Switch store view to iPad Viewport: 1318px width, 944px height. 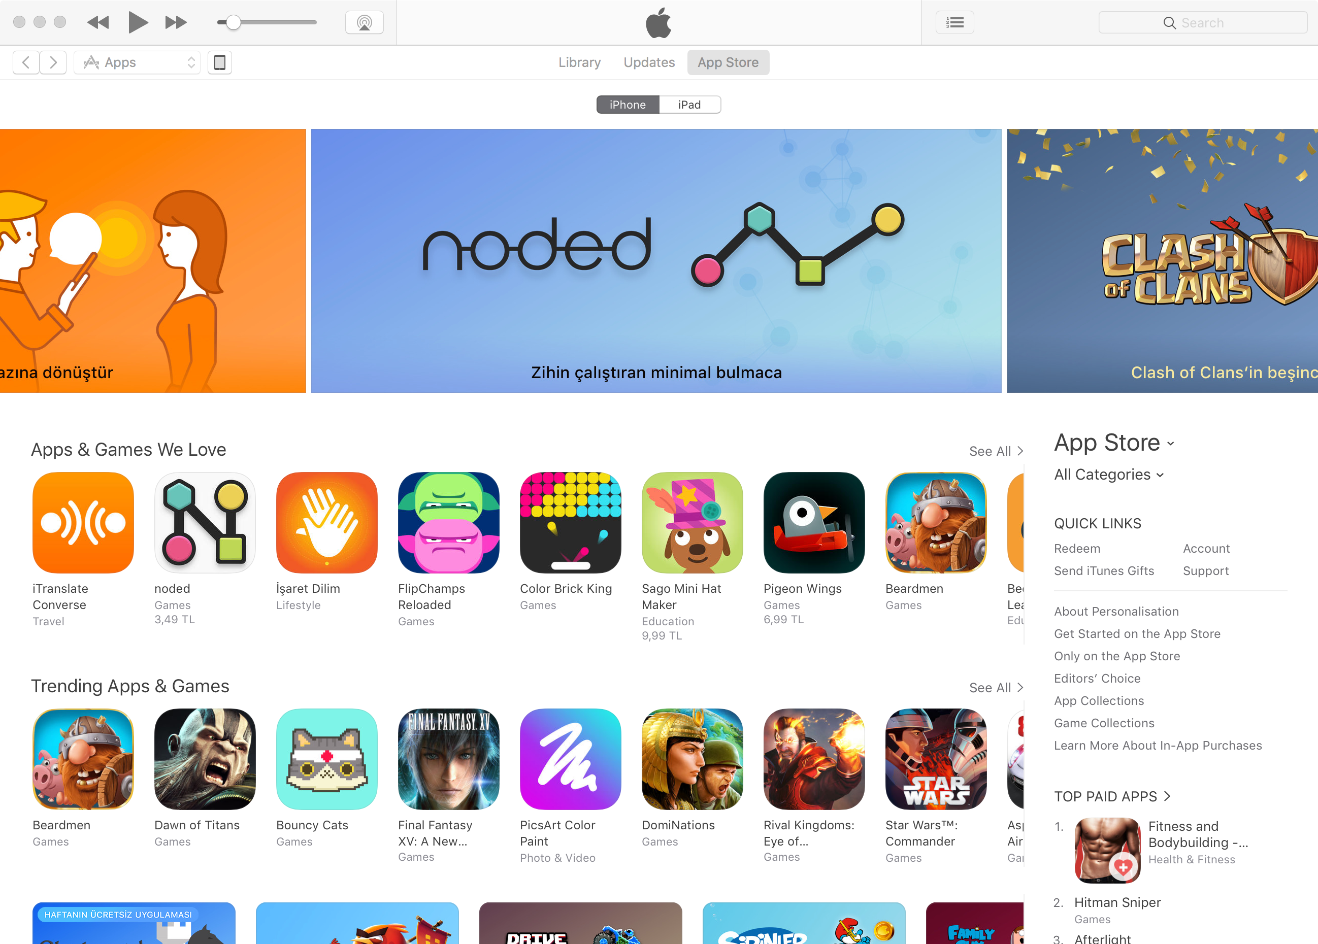pos(690,105)
